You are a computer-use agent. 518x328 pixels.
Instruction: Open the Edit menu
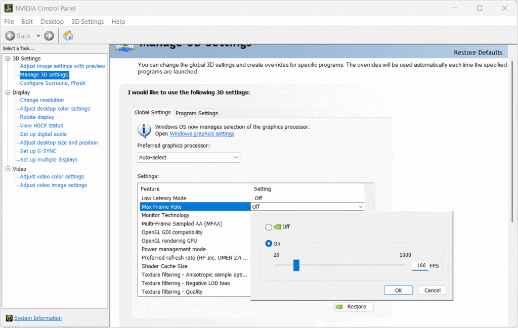27,21
